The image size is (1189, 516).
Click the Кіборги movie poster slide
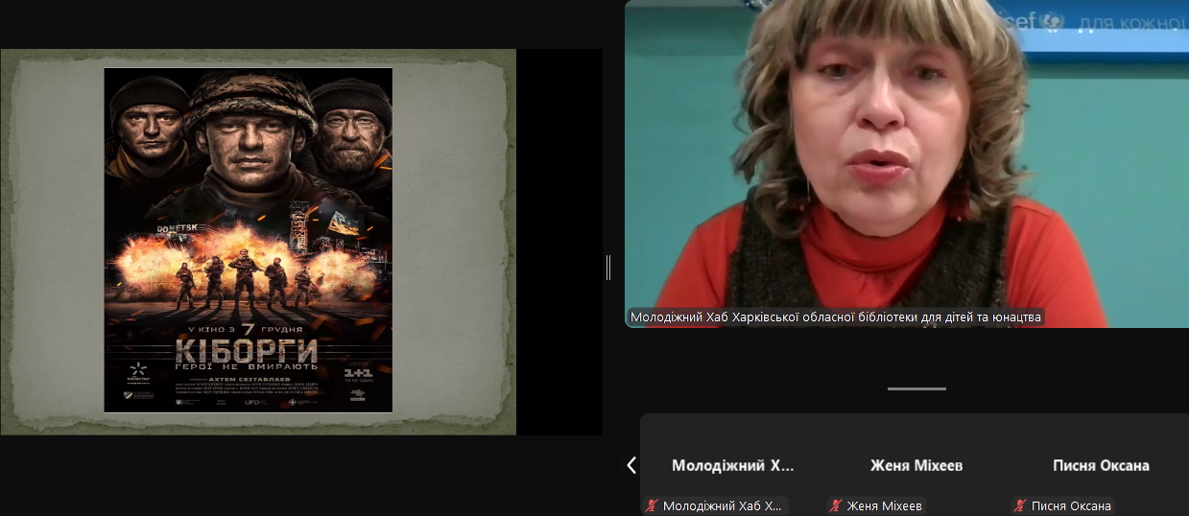(249, 240)
